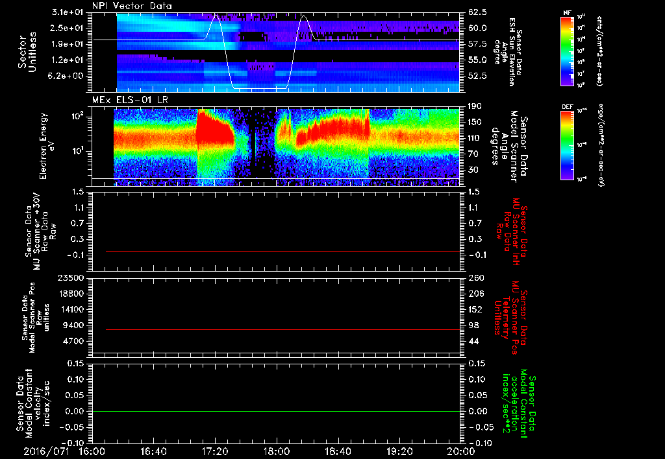Click the "44" telemetry axis value

click(x=473, y=342)
